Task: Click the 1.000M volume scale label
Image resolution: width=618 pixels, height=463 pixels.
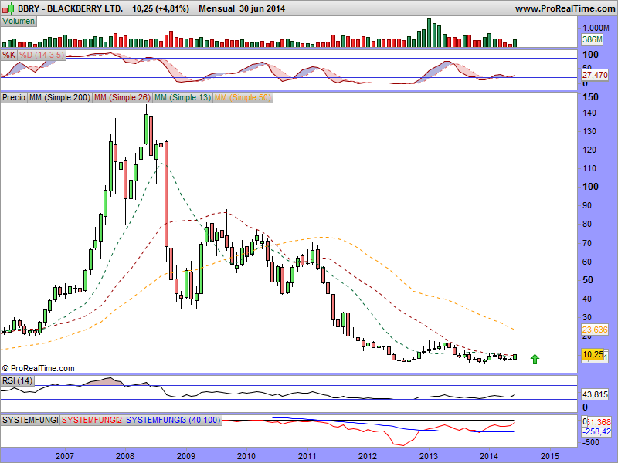Action: click(596, 28)
